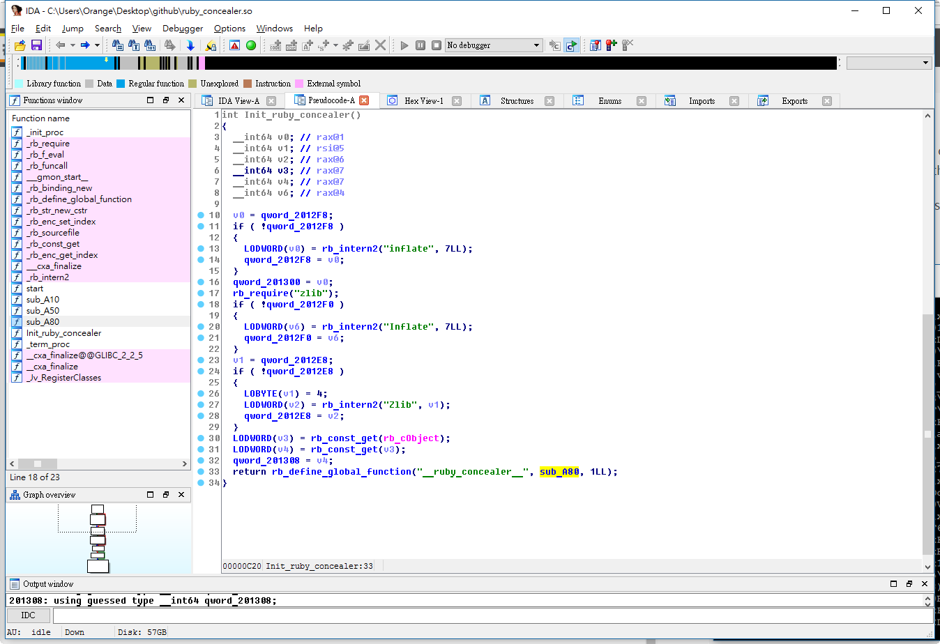Select the IDC button in Output window
This screenshot has width=940, height=644.
click(x=28, y=615)
